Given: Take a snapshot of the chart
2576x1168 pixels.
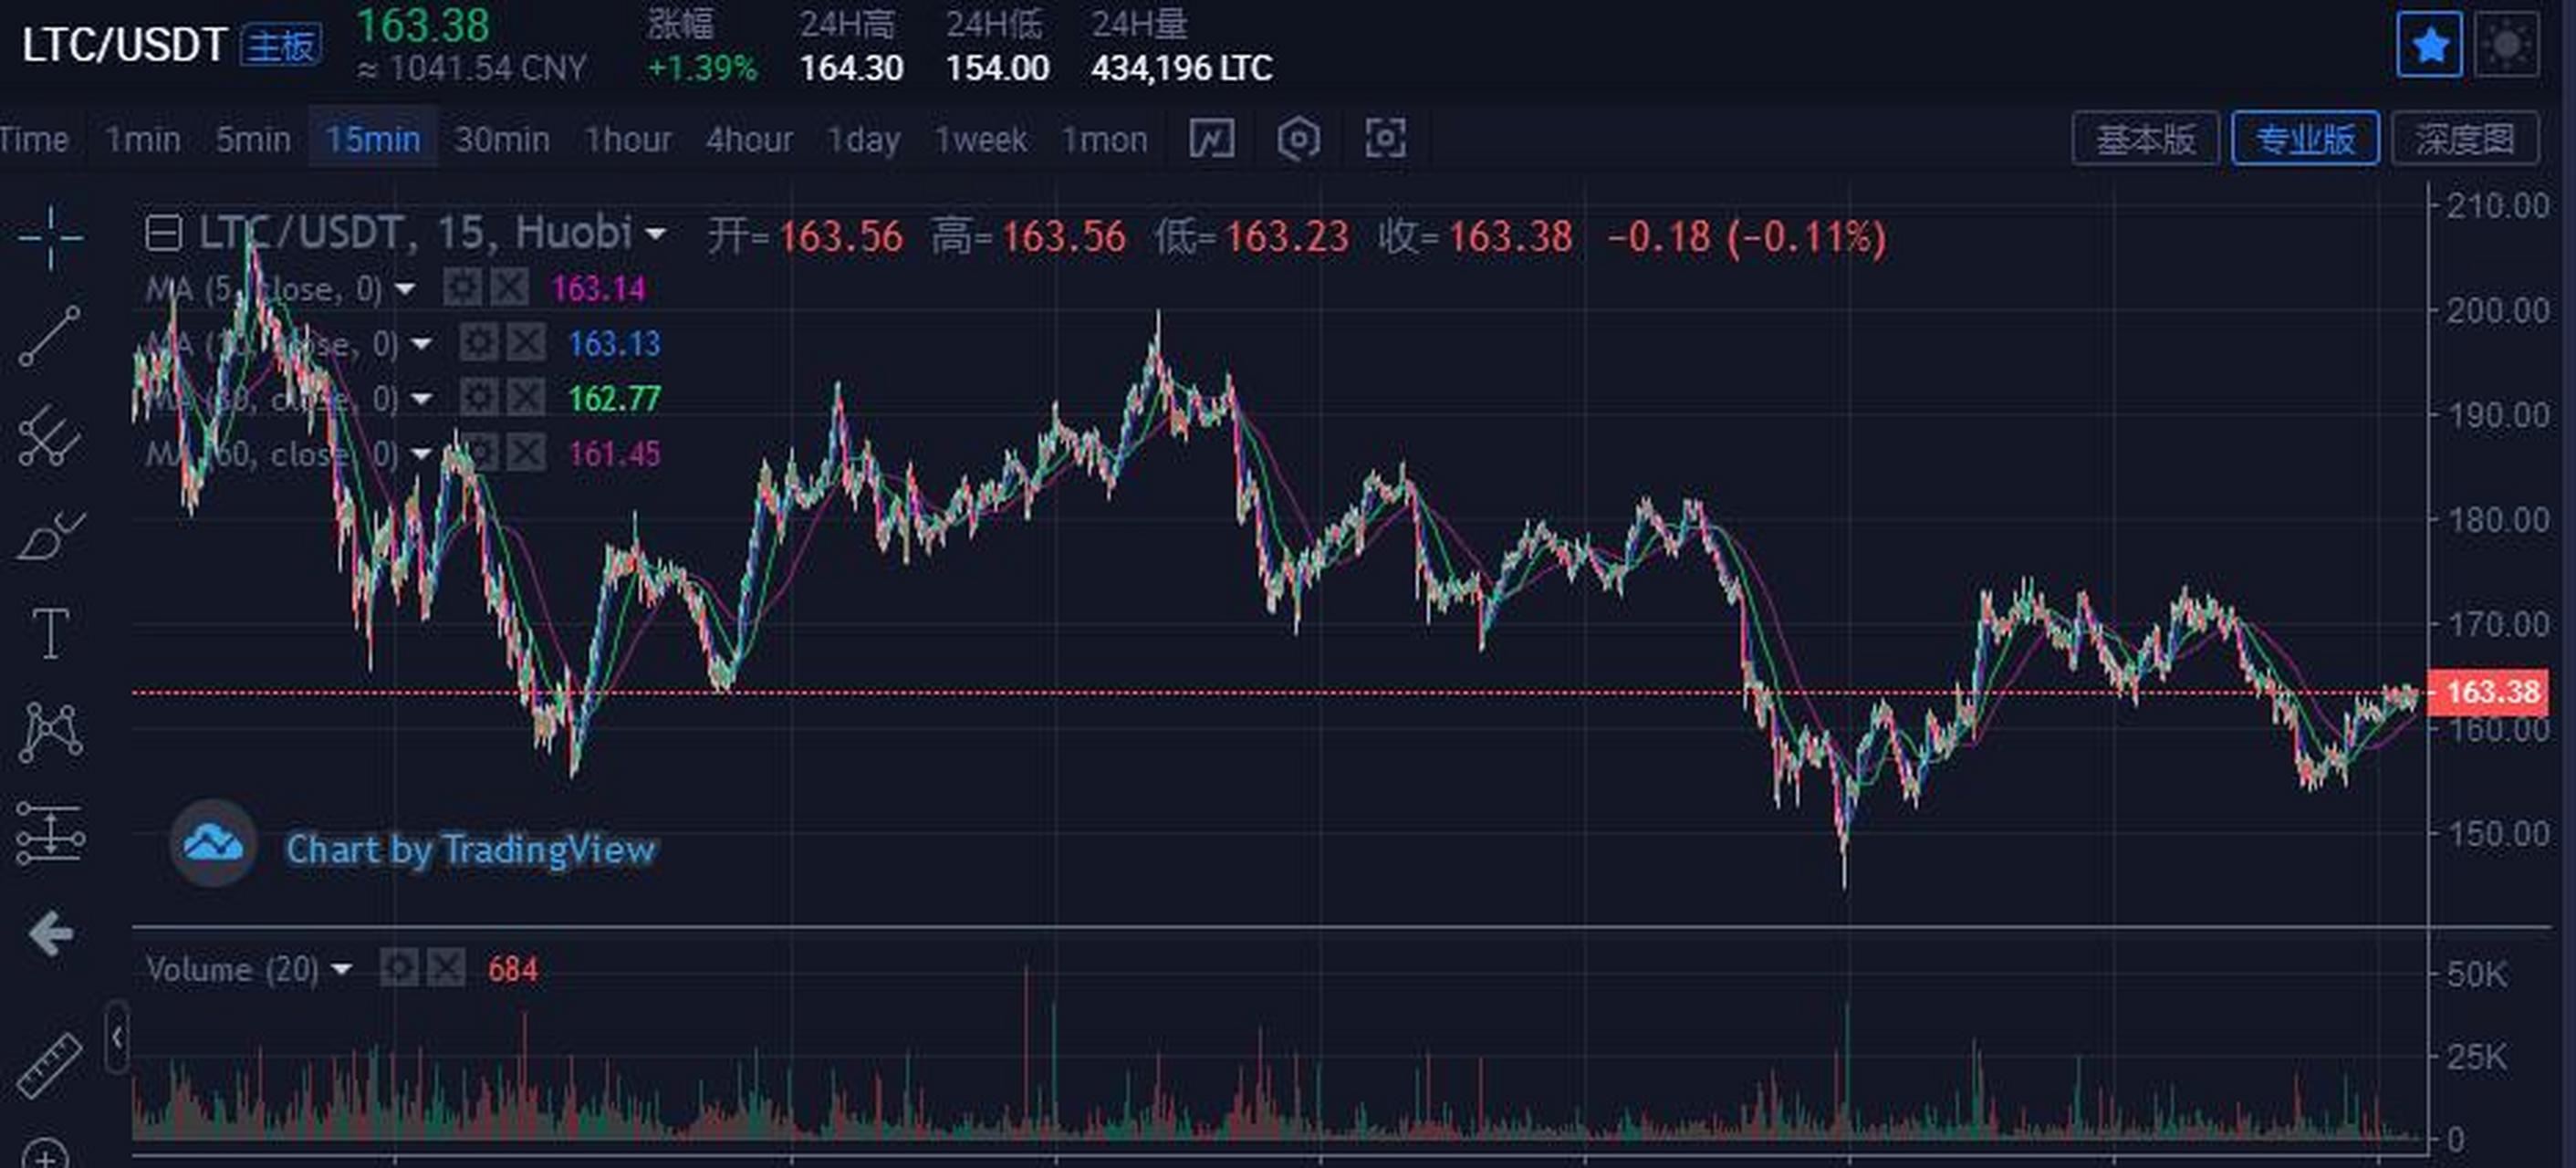Looking at the screenshot, I should (1384, 140).
